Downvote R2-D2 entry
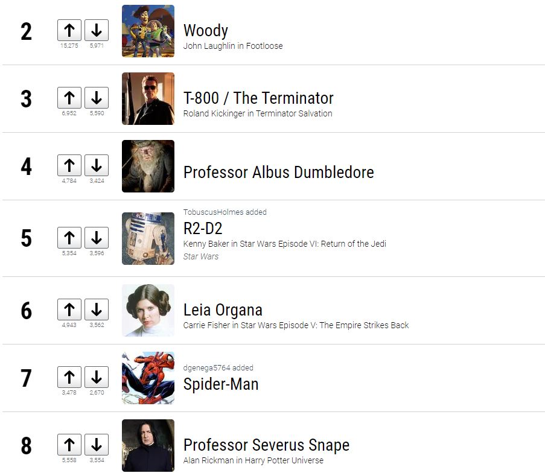This screenshot has width=545, height=473. coord(97,238)
